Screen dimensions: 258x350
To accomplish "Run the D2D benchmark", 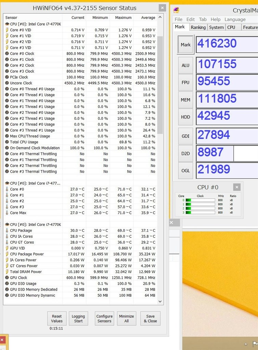I will point(185,153).
